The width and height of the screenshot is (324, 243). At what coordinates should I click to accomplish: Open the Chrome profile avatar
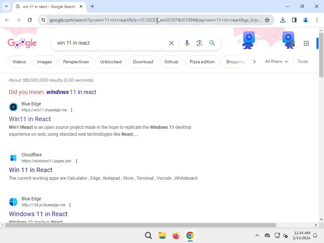(x=306, y=20)
